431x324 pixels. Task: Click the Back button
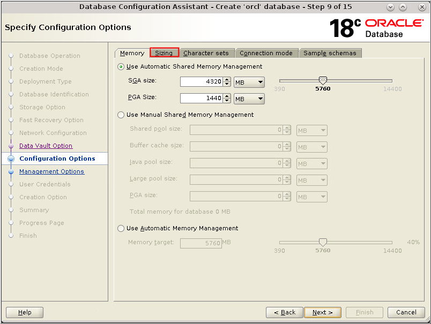285,312
